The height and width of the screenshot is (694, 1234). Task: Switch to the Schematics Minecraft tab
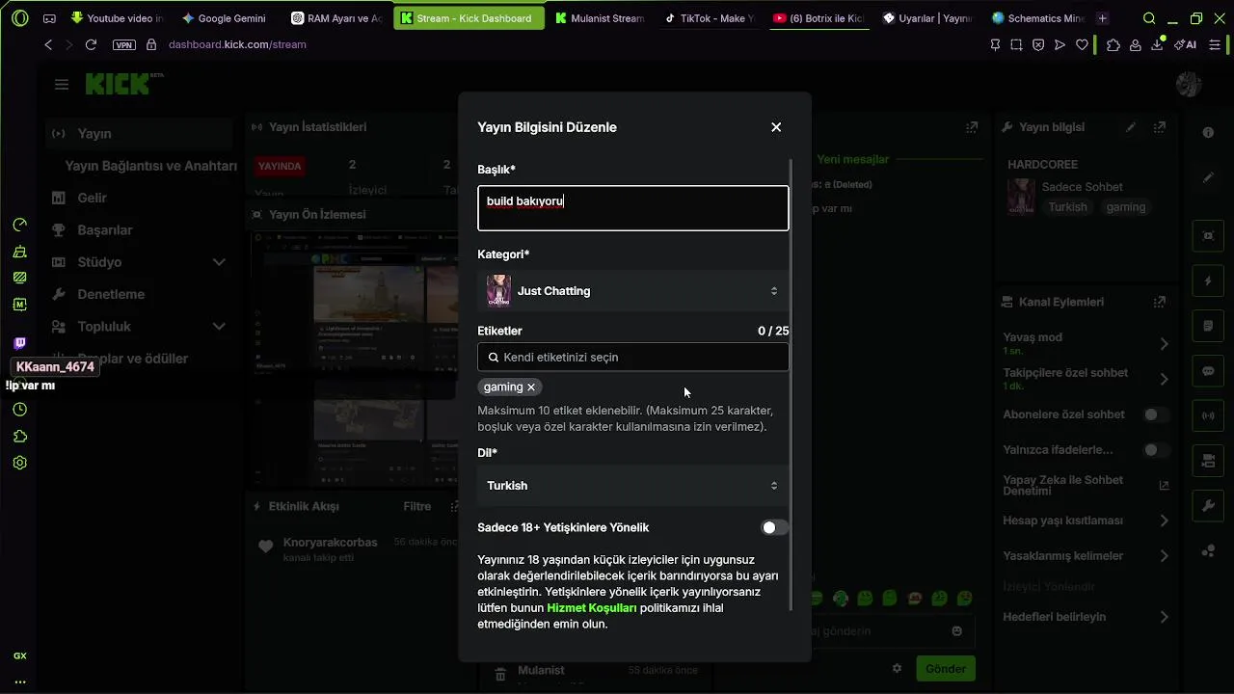coord(1039,18)
